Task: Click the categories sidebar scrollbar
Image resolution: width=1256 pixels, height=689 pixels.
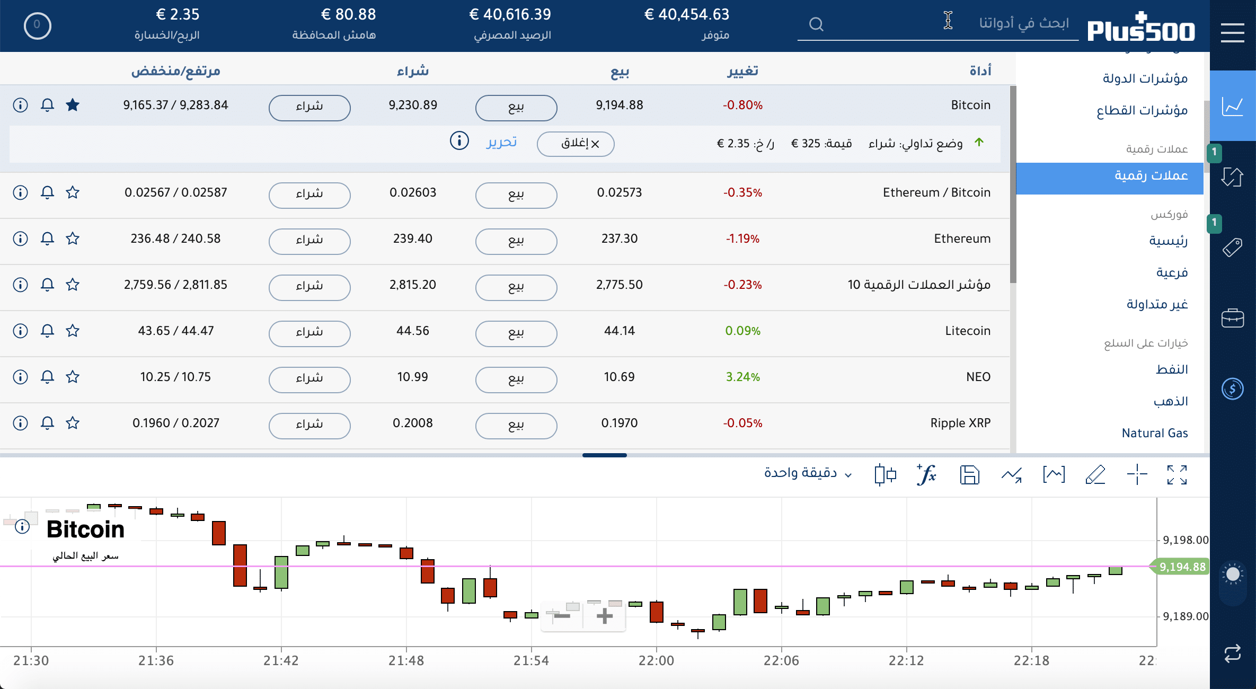Action: click(x=1207, y=137)
